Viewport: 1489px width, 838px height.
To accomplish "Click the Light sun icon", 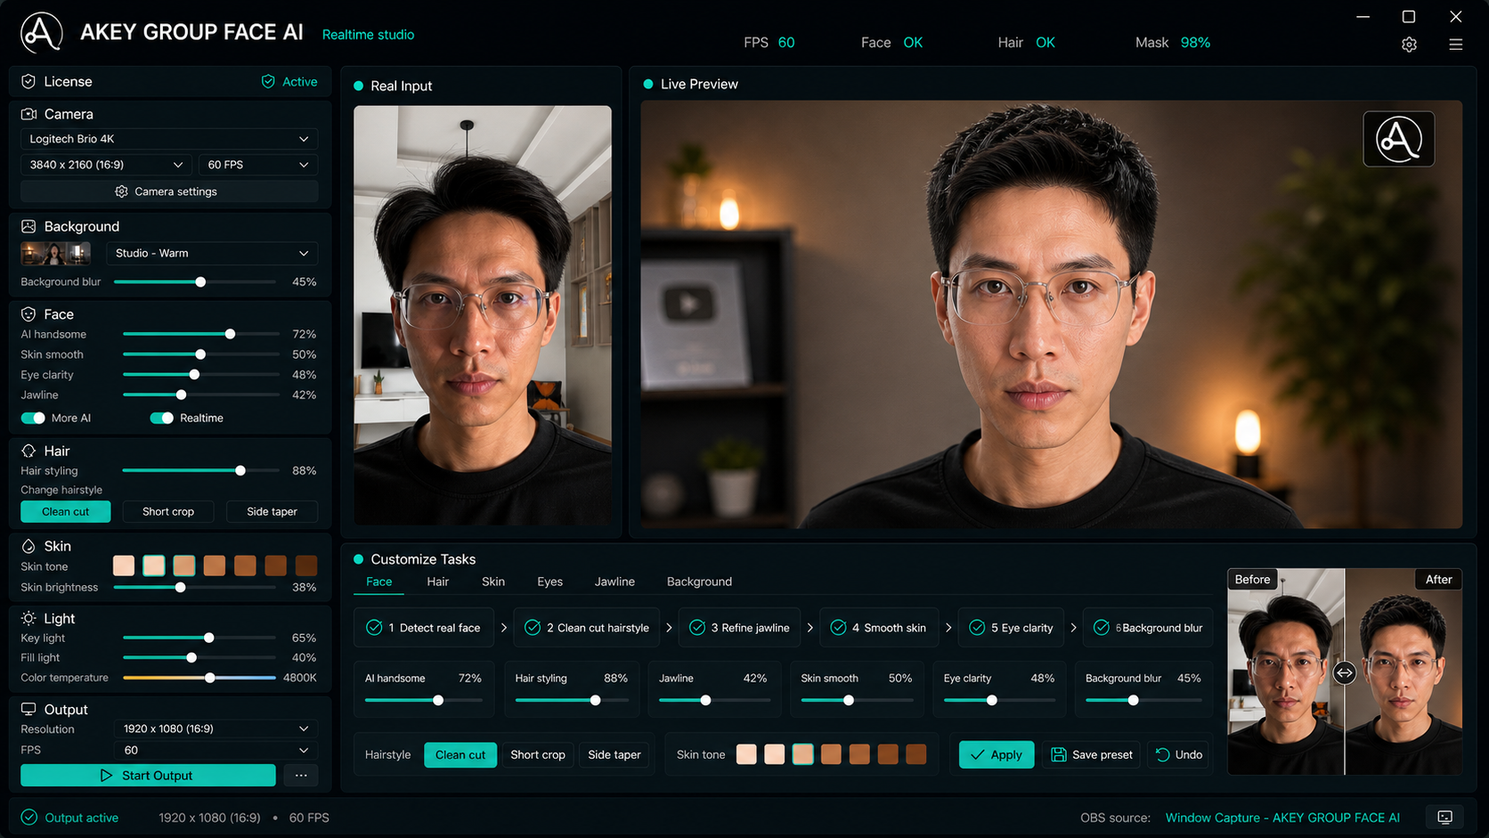I will click(28, 618).
